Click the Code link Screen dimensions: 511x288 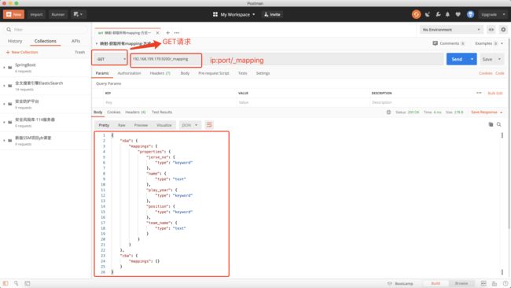pyautogui.click(x=499, y=73)
